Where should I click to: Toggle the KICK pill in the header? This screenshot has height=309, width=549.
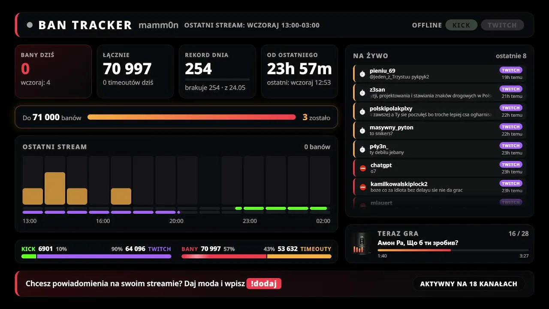pos(461,25)
